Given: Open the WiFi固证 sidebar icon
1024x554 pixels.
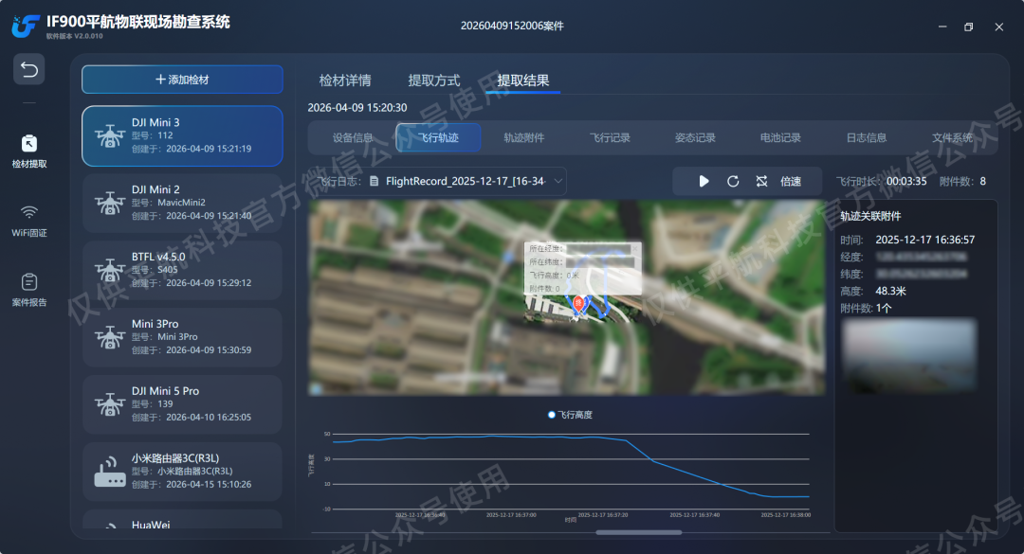Looking at the screenshot, I should coord(28,221).
